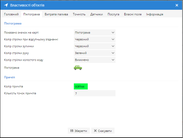Screen dimensions: 183x138
Task: Click the Властивості об'єктів title text
Action: point(27,5)
